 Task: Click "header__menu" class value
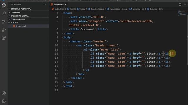click(106, 45)
